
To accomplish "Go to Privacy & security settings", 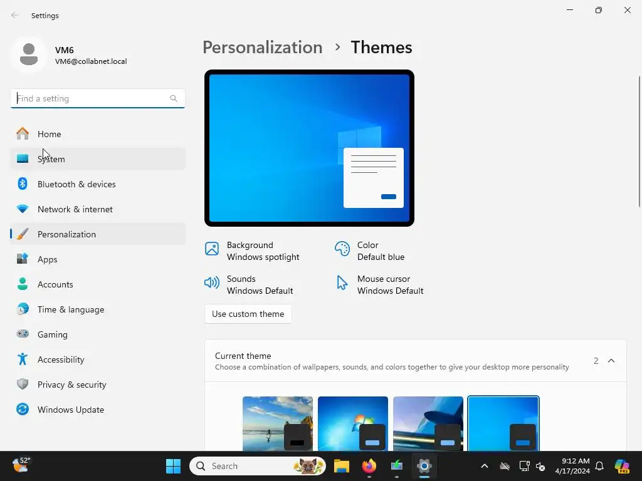I will pyautogui.click(x=98, y=384).
